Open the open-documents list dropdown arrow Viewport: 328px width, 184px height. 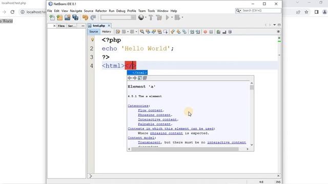[x=274, y=25]
